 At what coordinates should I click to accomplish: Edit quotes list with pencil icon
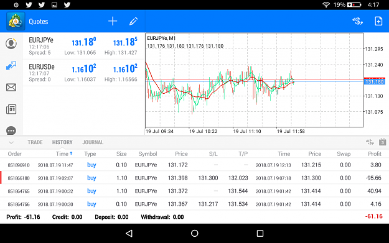tap(133, 21)
